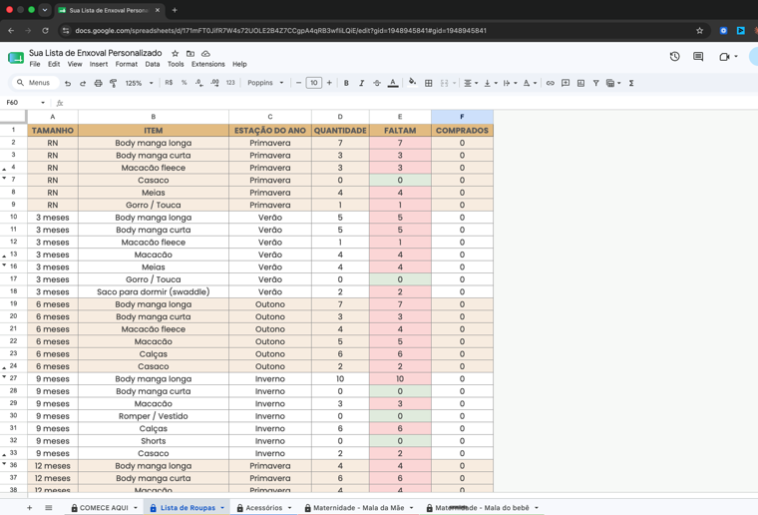Open the zoom 125% dropdown
Image resolution: width=758 pixels, height=515 pixels.
tap(139, 83)
